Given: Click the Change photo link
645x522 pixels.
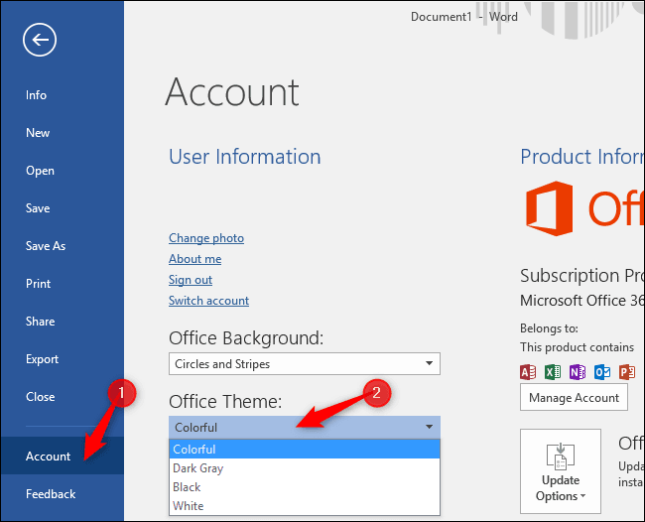Looking at the screenshot, I should [x=205, y=238].
